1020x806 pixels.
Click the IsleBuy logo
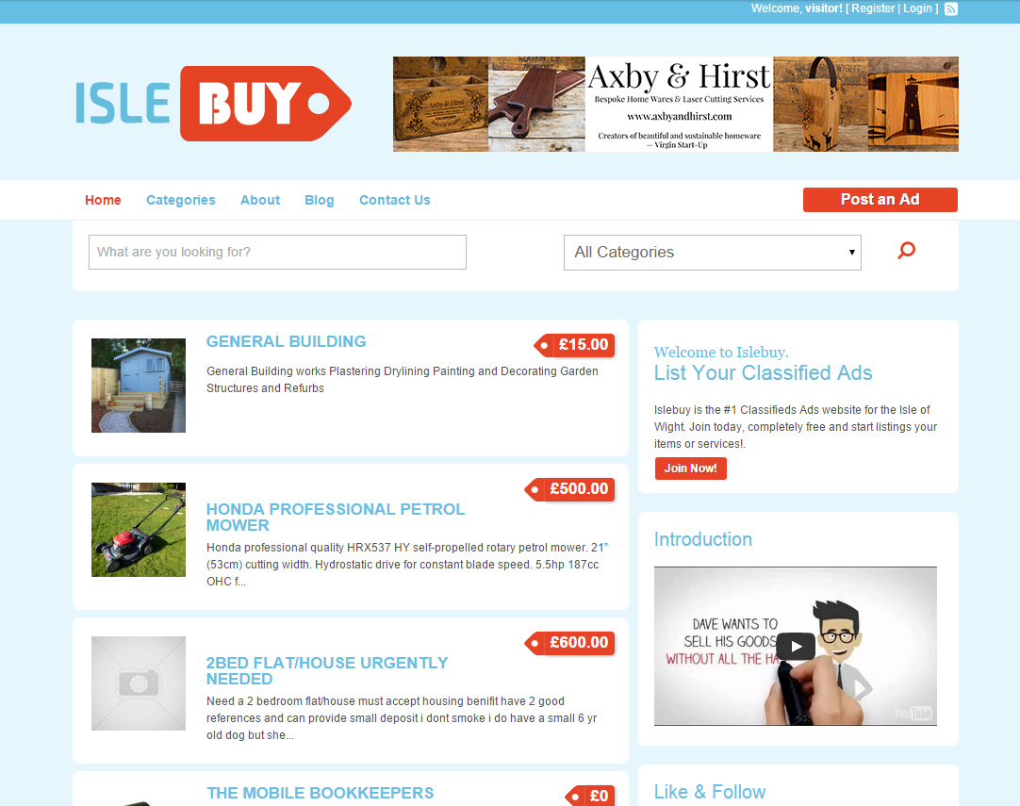(213, 104)
